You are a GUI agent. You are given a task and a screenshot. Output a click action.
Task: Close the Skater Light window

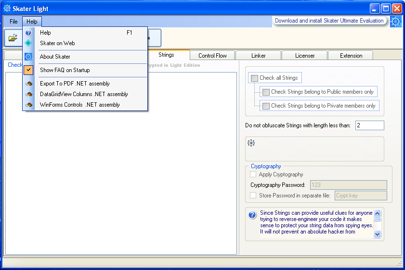click(x=397, y=9)
